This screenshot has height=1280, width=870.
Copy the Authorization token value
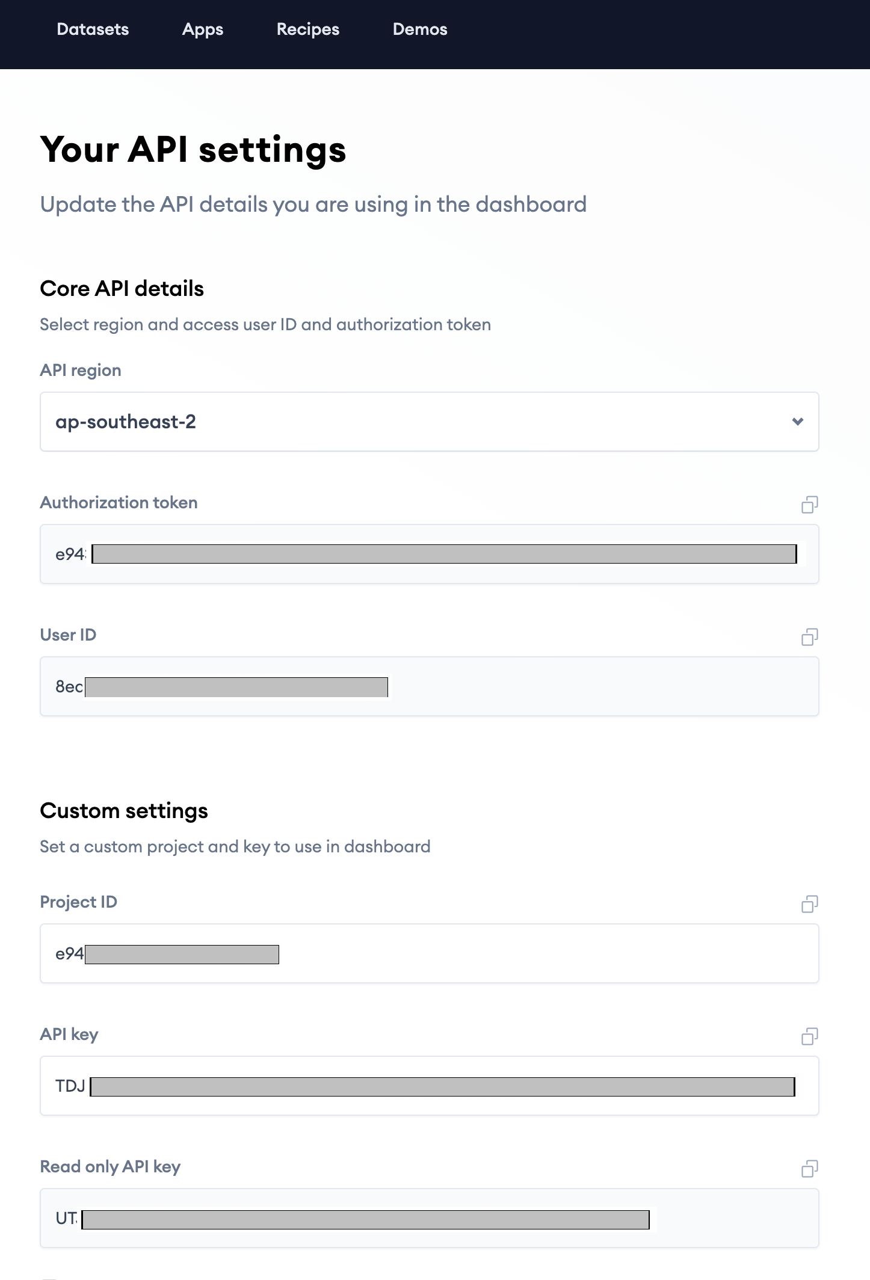809,505
